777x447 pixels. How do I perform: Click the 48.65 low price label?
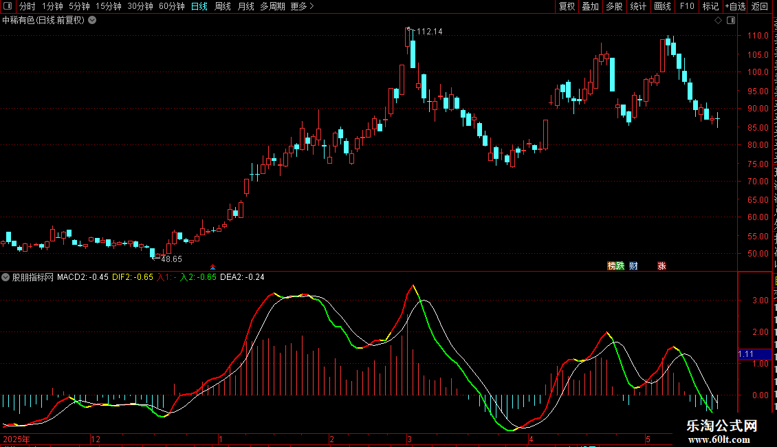(171, 259)
